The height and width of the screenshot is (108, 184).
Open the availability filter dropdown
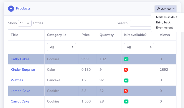coord(139,47)
